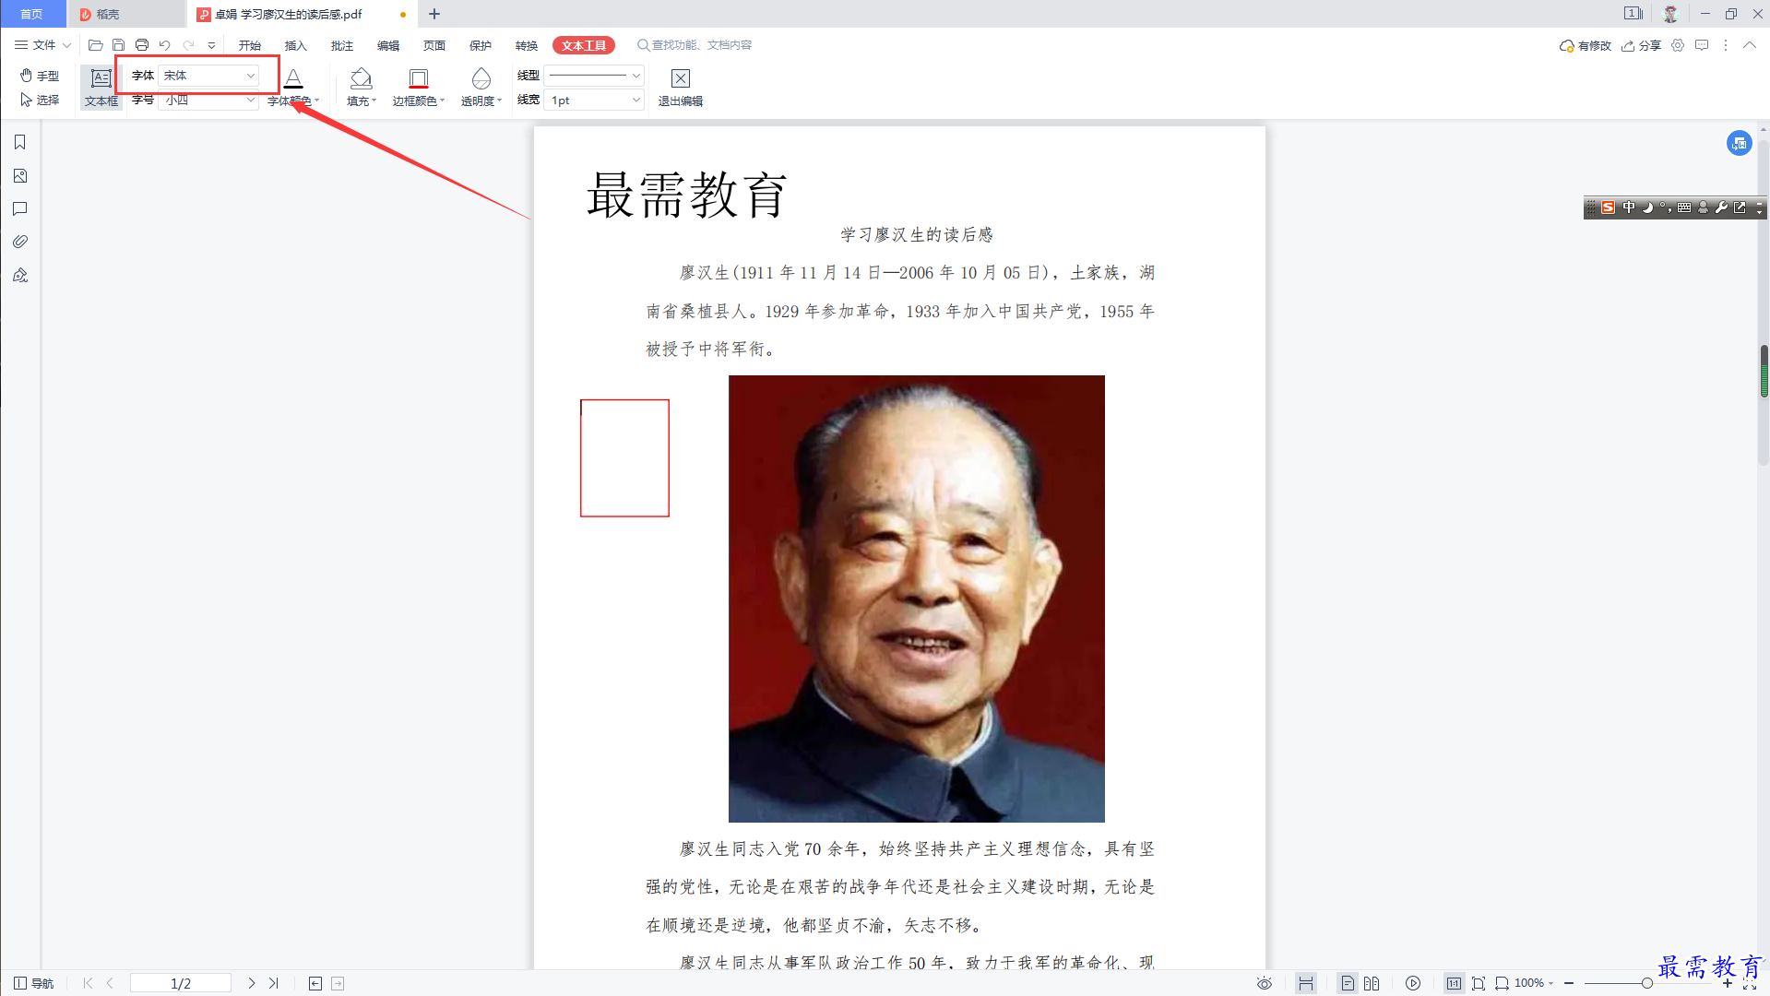Switch to the 批注 ribbon tab
The image size is (1770, 996).
click(x=341, y=45)
